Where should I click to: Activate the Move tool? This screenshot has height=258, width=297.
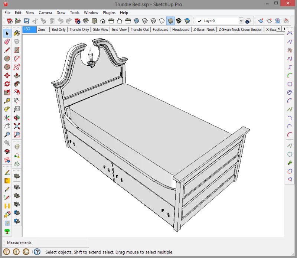pos(7,75)
